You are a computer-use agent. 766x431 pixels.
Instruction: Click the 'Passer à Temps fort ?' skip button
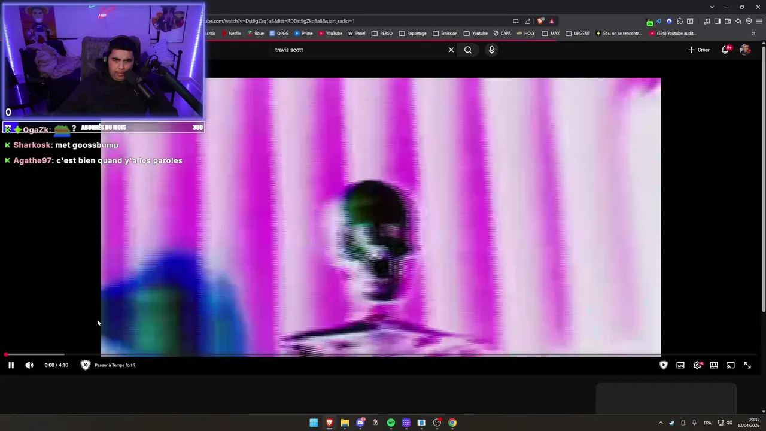tap(108, 365)
